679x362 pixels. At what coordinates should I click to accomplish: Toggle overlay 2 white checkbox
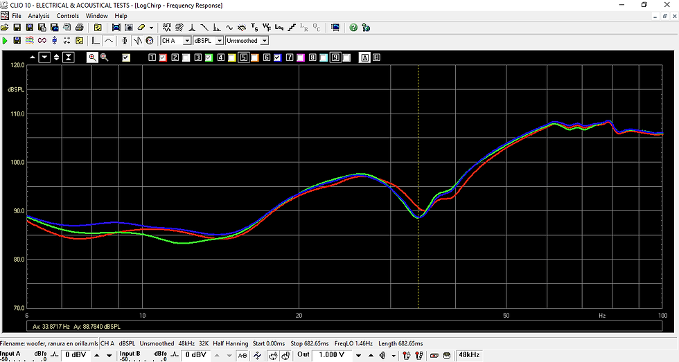click(x=186, y=57)
